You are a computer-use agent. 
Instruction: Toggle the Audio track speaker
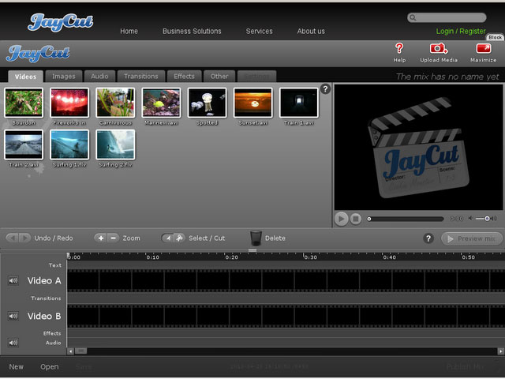coord(13,343)
